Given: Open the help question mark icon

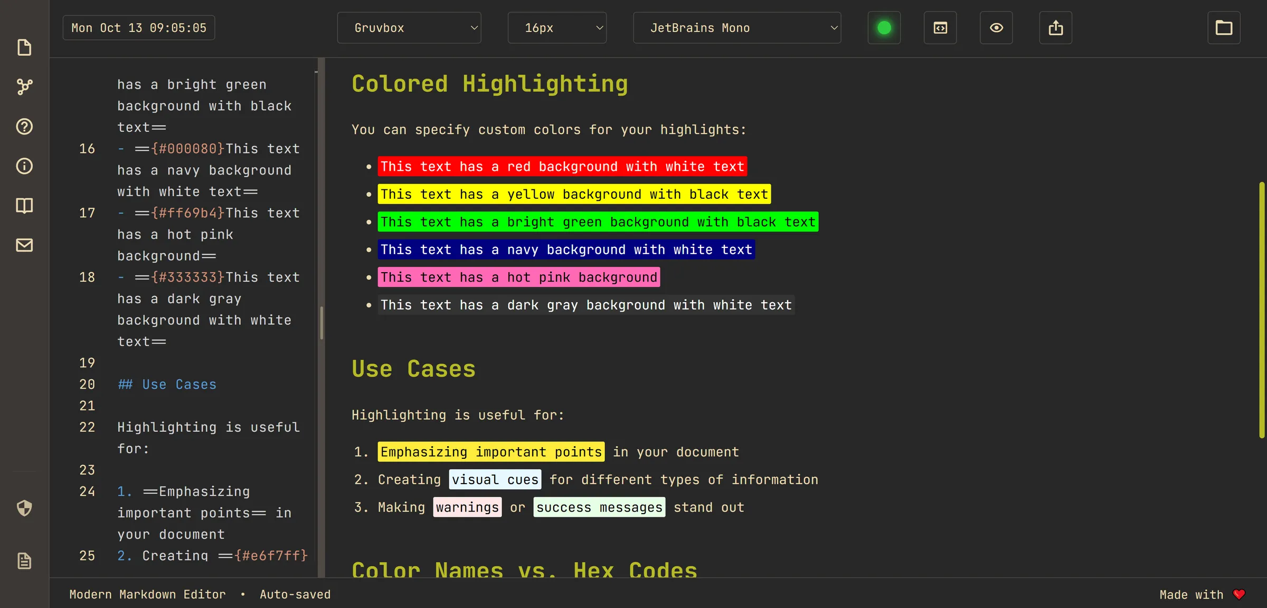Looking at the screenshot, I should click(x=24, y=126).
